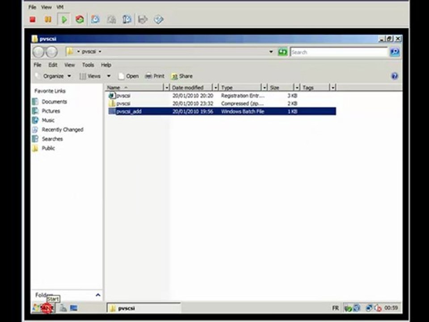429x322 pixels.
Task: Click the Reset VM icon
Action: click(x=80, y=19)
